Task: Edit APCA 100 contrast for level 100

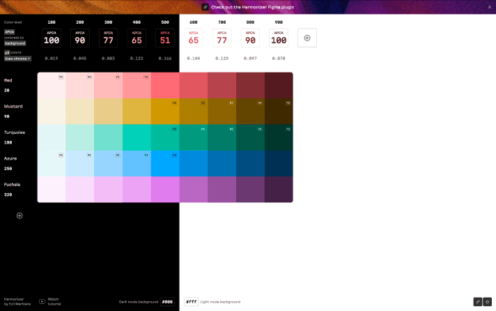Action: (x=52, y=38)
